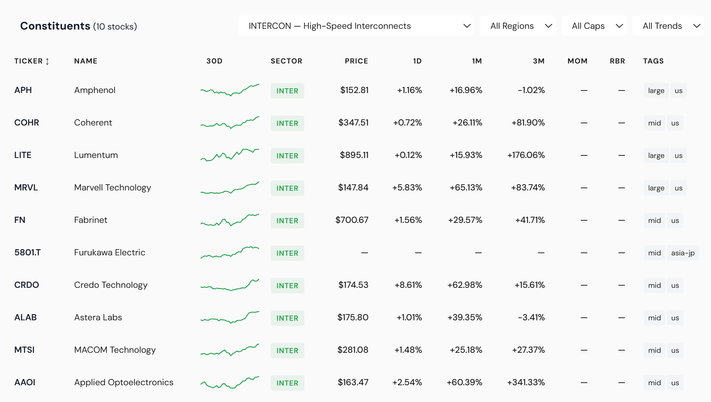Screen dimensions: 711x402
Task: Click the mid tag on Astera Labs row
Action: (x=654, y=317)
